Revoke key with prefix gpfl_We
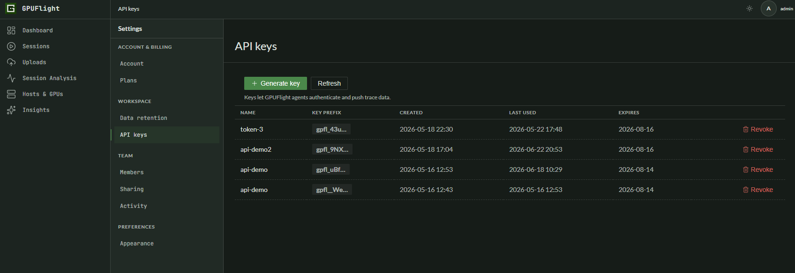Image resolution: width=795 pixels, height=273 pixels. (x=758, y=190)
